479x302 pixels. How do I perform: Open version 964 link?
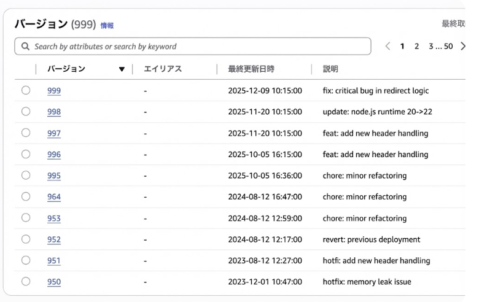tap(54, 197)
